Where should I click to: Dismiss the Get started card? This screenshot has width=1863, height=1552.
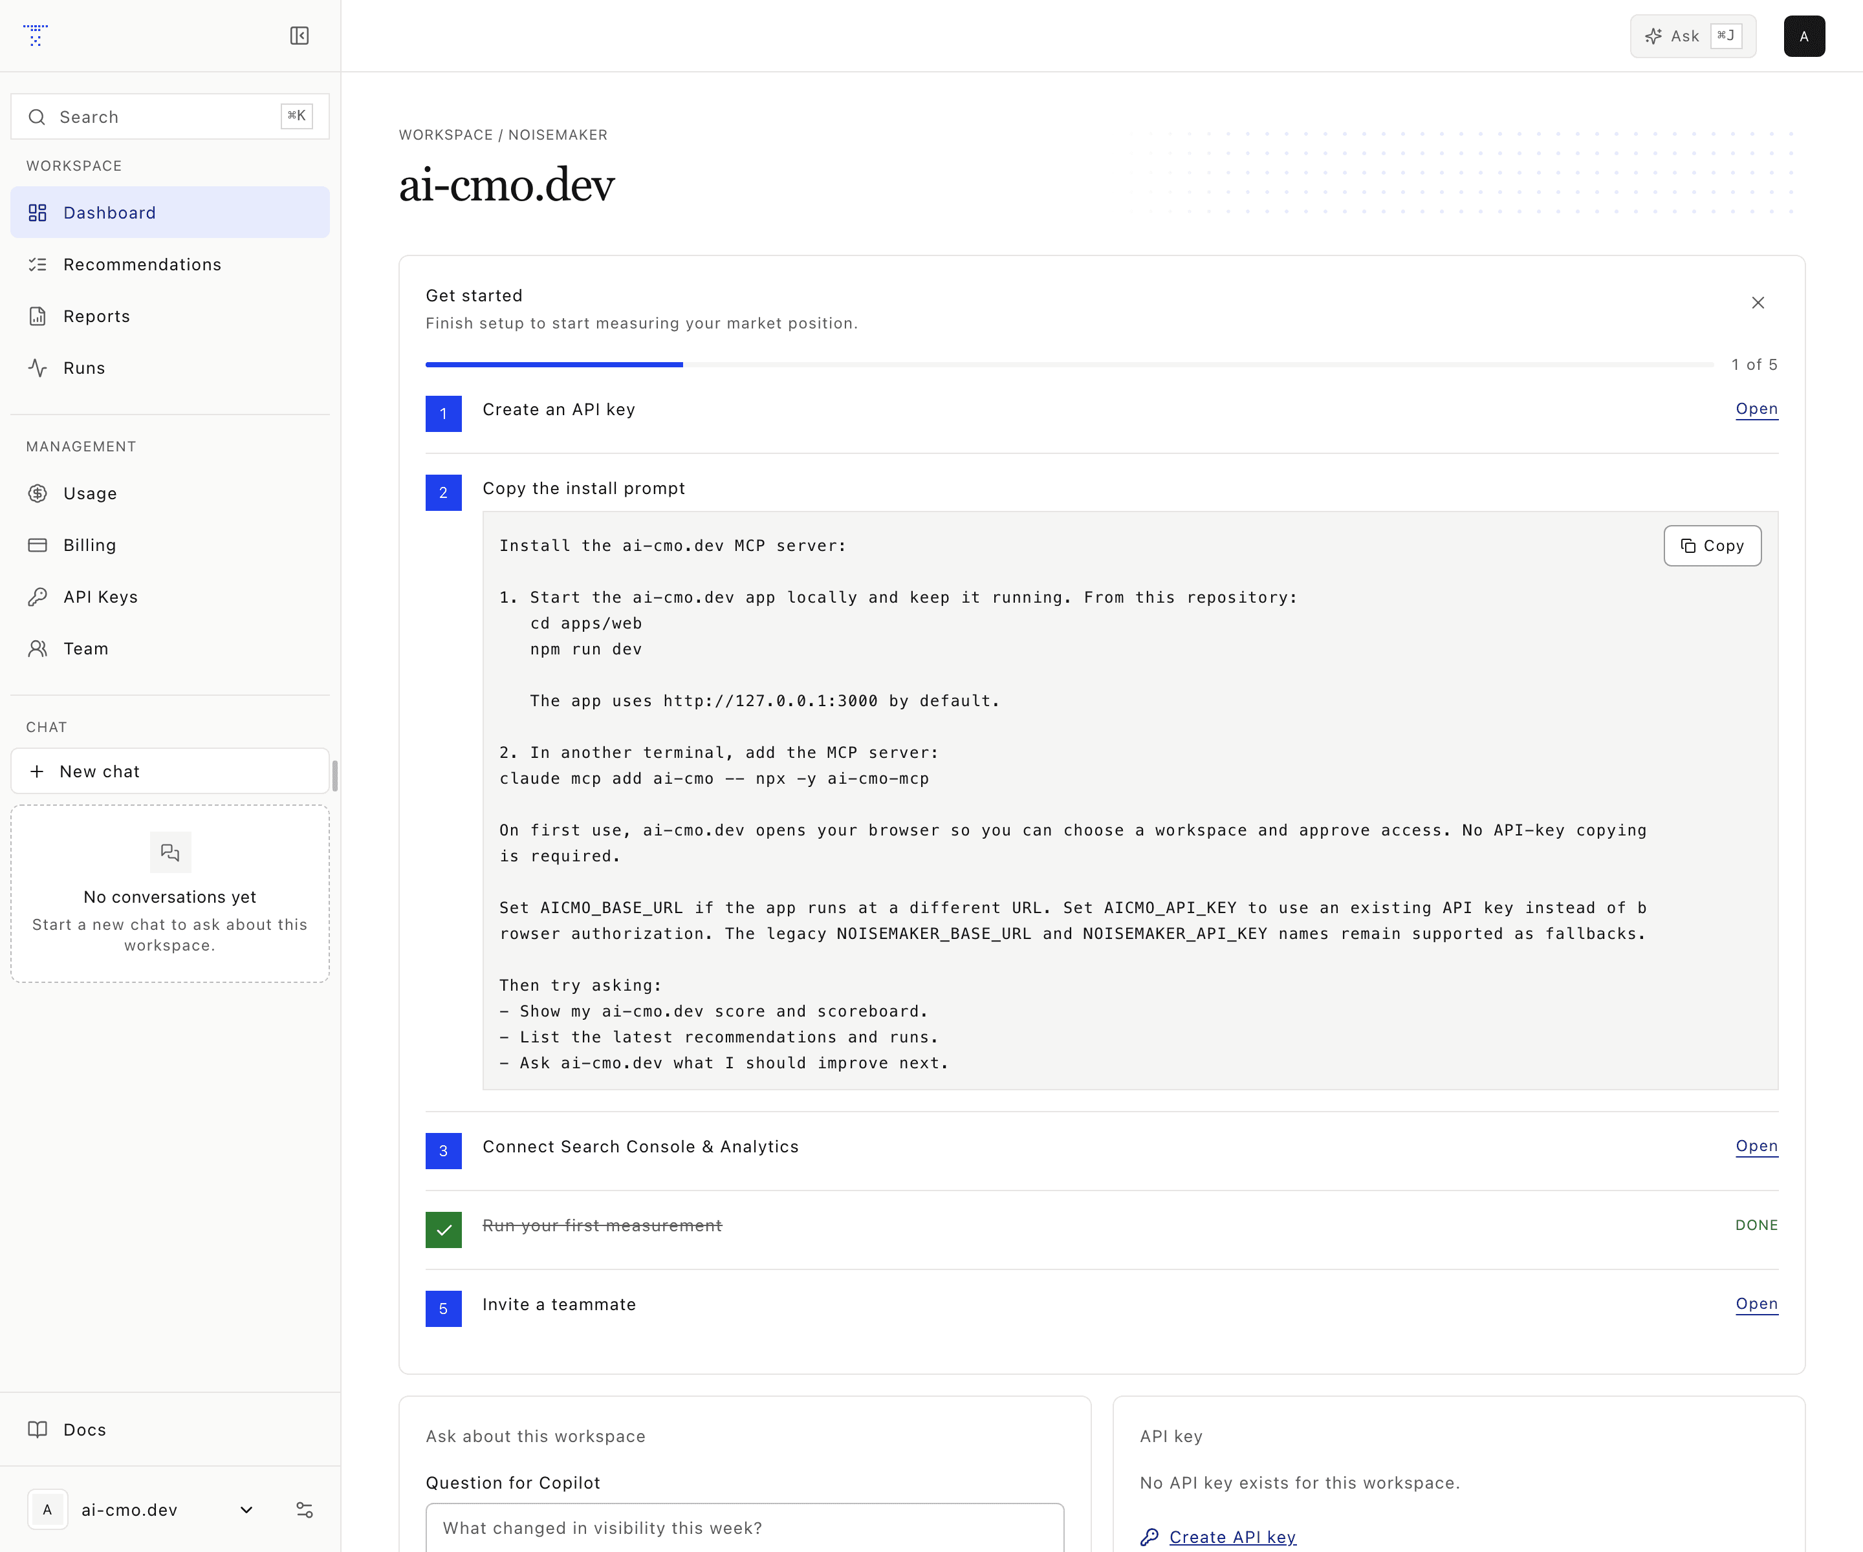(1758, 303)
